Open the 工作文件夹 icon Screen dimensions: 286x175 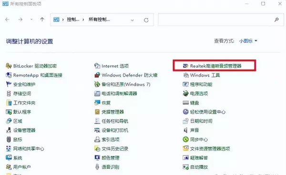[x=9, y=103]
